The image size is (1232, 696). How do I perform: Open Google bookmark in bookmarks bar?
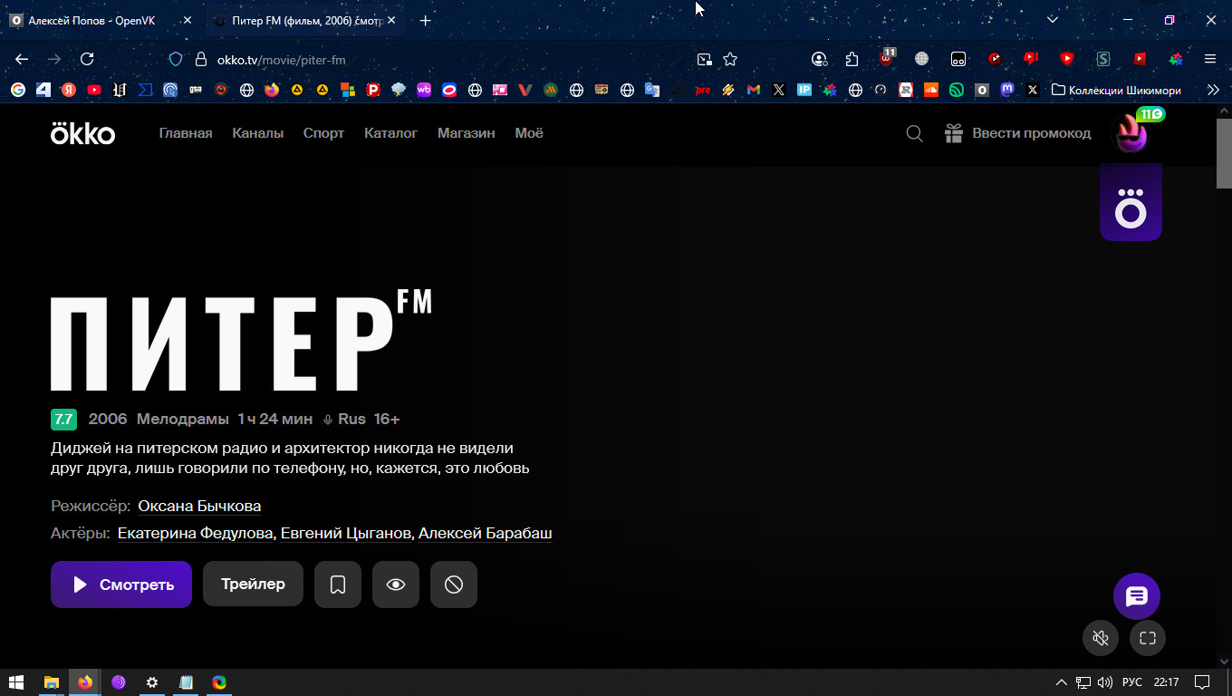tap(18, 90)
